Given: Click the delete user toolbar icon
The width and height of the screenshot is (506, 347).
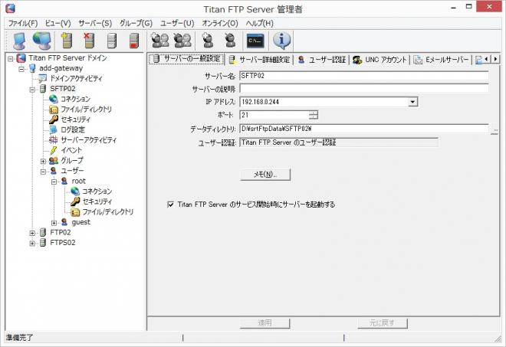Looking at the screenshot, I should (x=230, y=41).
